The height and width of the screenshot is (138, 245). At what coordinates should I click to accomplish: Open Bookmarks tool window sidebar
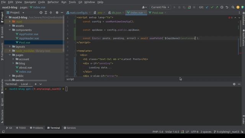click(x=2, y=87)
